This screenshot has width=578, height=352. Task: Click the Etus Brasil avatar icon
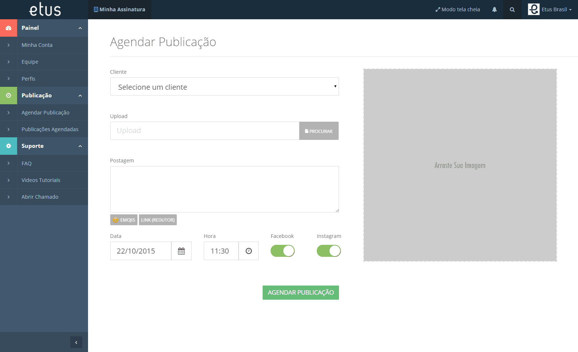point(534,9)
